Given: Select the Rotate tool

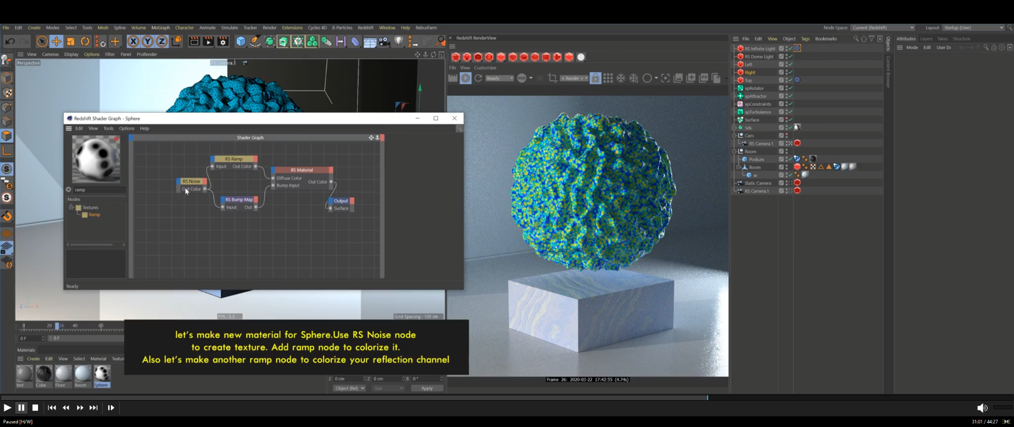Looking at the screenshot, I should point(85,41).
